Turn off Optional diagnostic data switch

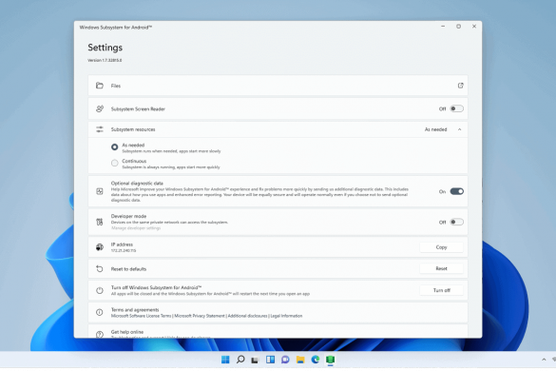coord(457,191)
